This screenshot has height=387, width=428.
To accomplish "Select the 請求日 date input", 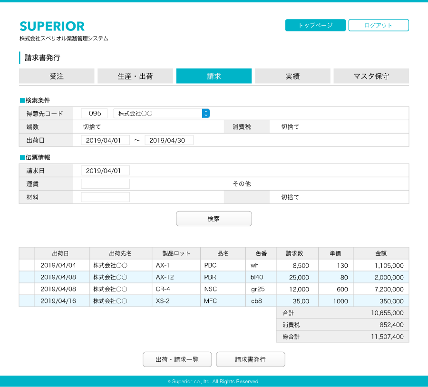I will tap(105, 171).
